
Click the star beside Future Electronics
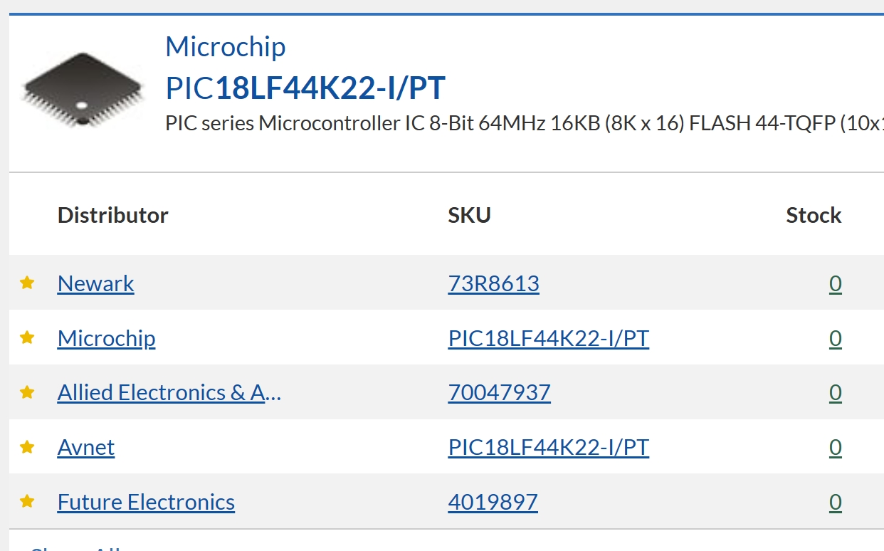[x=27, y=502]
